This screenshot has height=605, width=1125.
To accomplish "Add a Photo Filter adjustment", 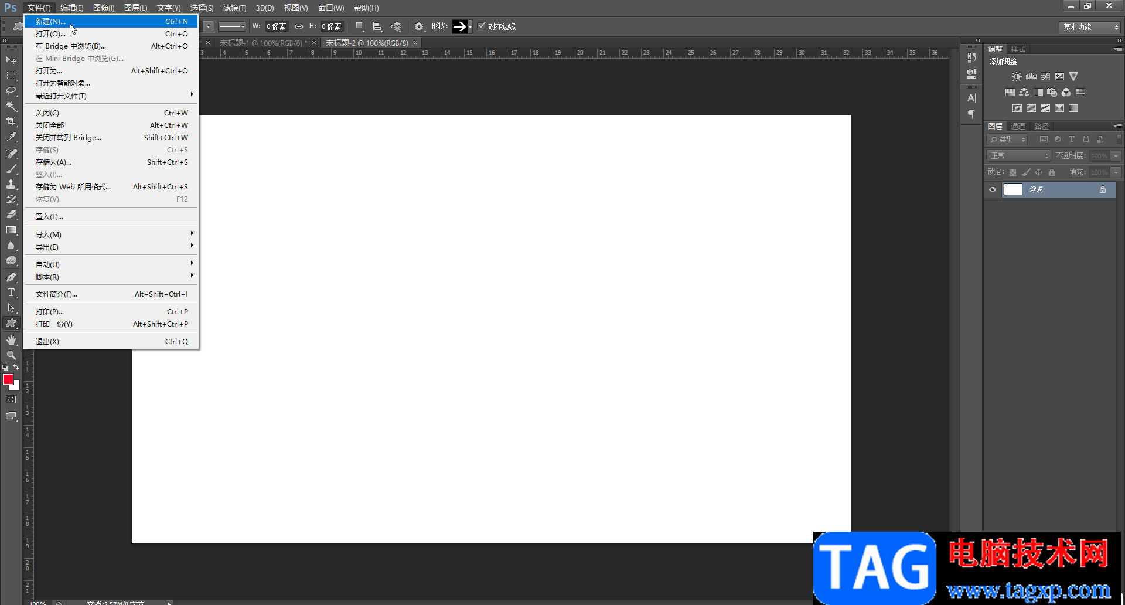I will pyautogui.click(x=1052, y=93).
